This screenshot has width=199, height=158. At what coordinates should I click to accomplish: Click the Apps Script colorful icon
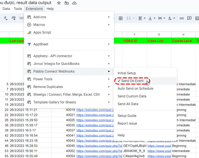coord(29,32)
